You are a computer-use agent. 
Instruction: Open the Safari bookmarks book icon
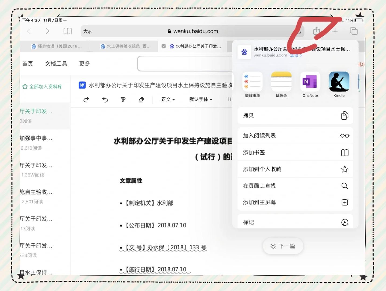click(x=68, y=31)
